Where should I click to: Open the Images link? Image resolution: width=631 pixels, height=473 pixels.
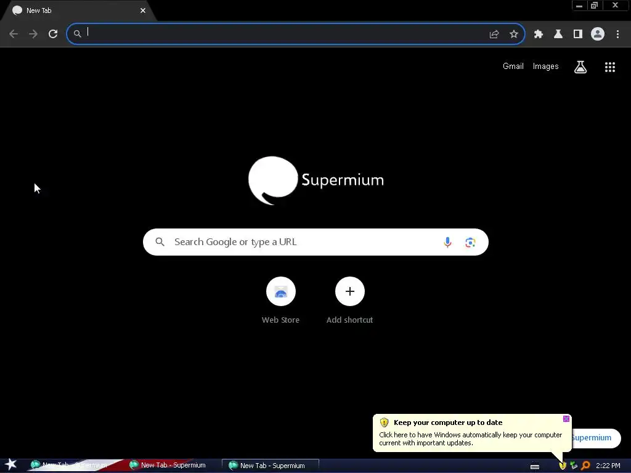click(546, 67)
